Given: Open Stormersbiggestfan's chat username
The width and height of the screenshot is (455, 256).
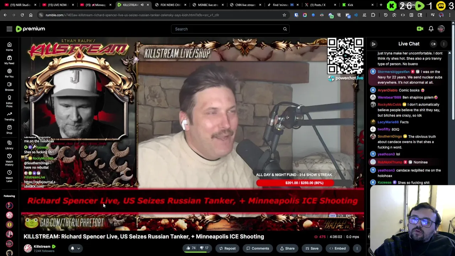Looking at the screenshot, I should tap(394, 72).
